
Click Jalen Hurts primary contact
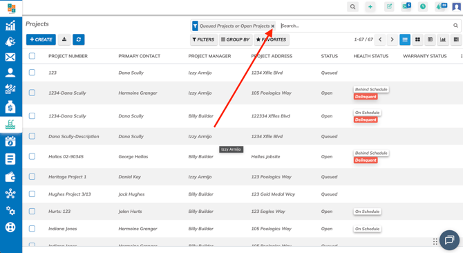click(130, 212)
